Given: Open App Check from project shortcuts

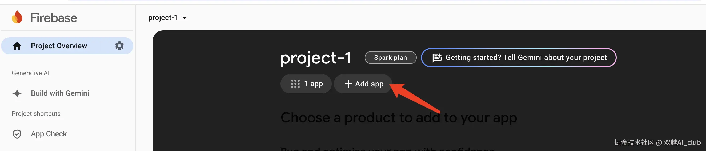Looking at the screenshot, I should point(49,134).
